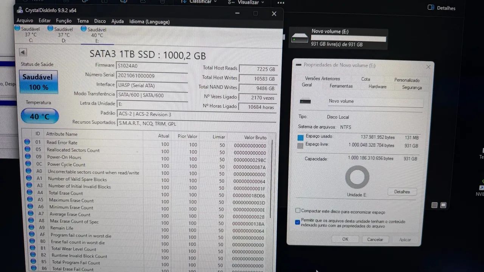This screenshot has height=272, width=484.
Task: Click Cancelar button
Action: coord(375,240)
